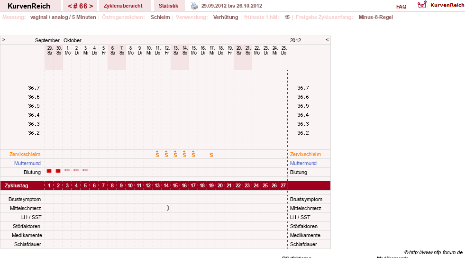Click left temperature label 36.7

pos(34,88)
